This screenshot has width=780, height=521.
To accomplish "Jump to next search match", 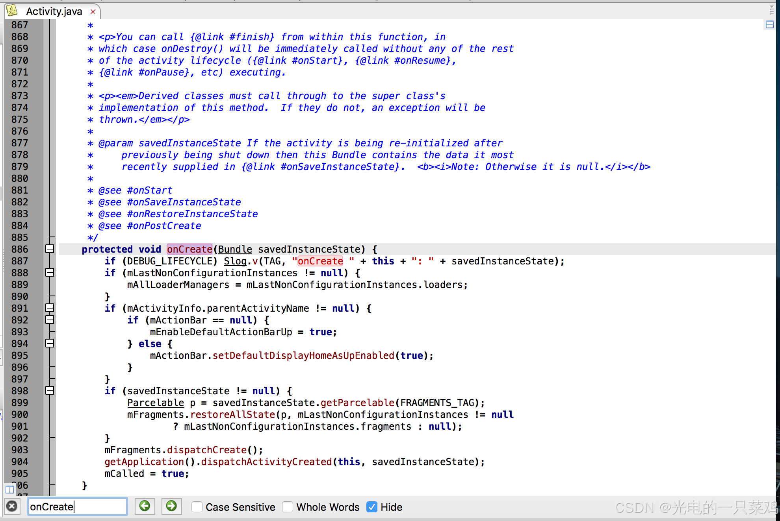I will coord(171,506).
